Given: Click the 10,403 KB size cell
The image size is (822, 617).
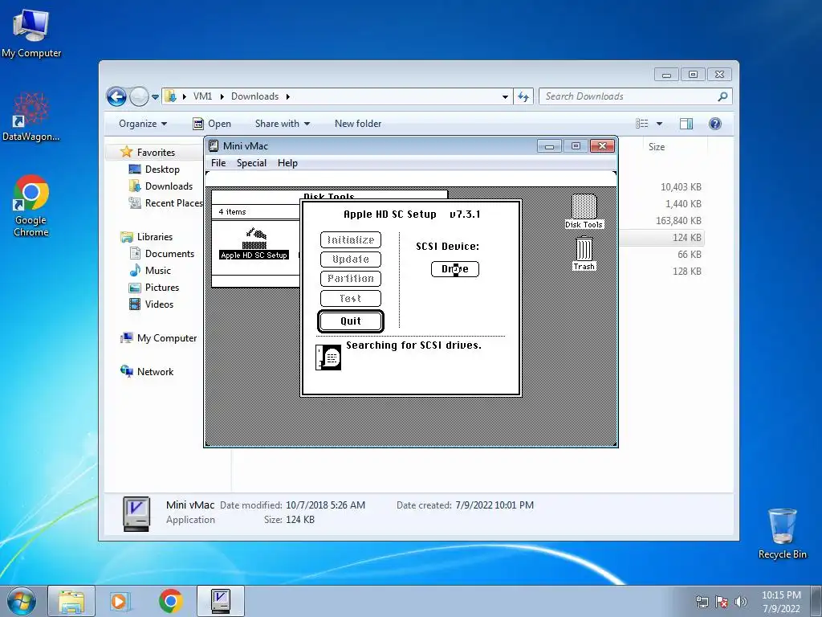Looking at the screenshot, I should coord(681,187).
